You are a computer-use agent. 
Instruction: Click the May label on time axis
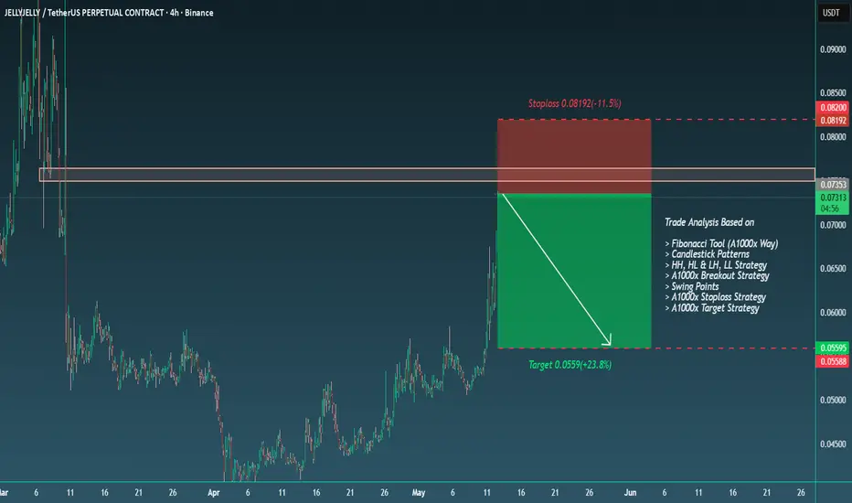419,493
